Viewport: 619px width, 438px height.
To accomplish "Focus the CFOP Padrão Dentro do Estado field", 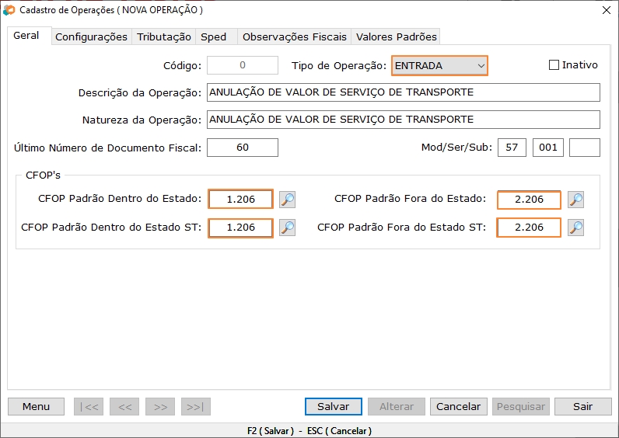I will (x=240, y=199).
